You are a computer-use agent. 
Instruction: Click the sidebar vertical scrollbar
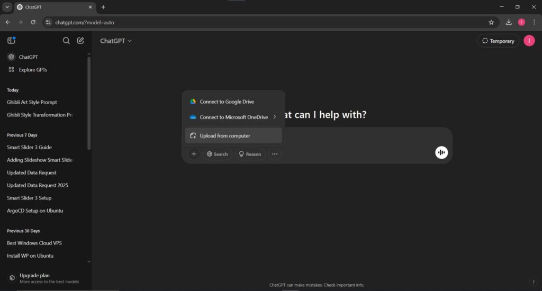(x=89, y=103)
